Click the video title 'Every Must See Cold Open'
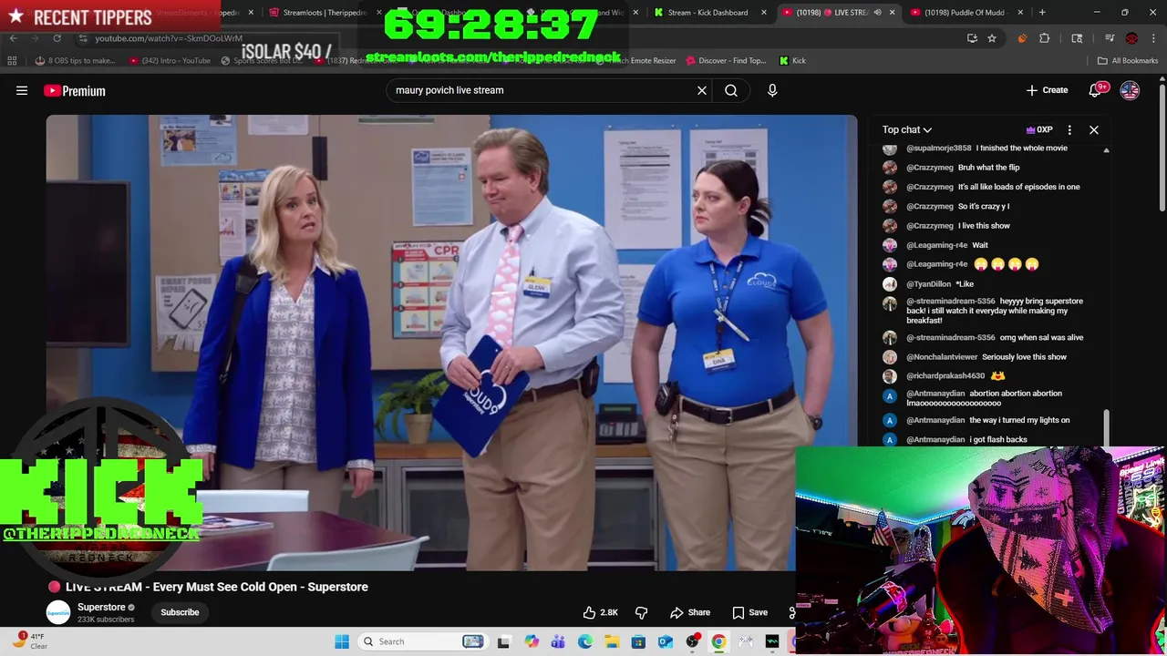 click(x=217, y=587)
